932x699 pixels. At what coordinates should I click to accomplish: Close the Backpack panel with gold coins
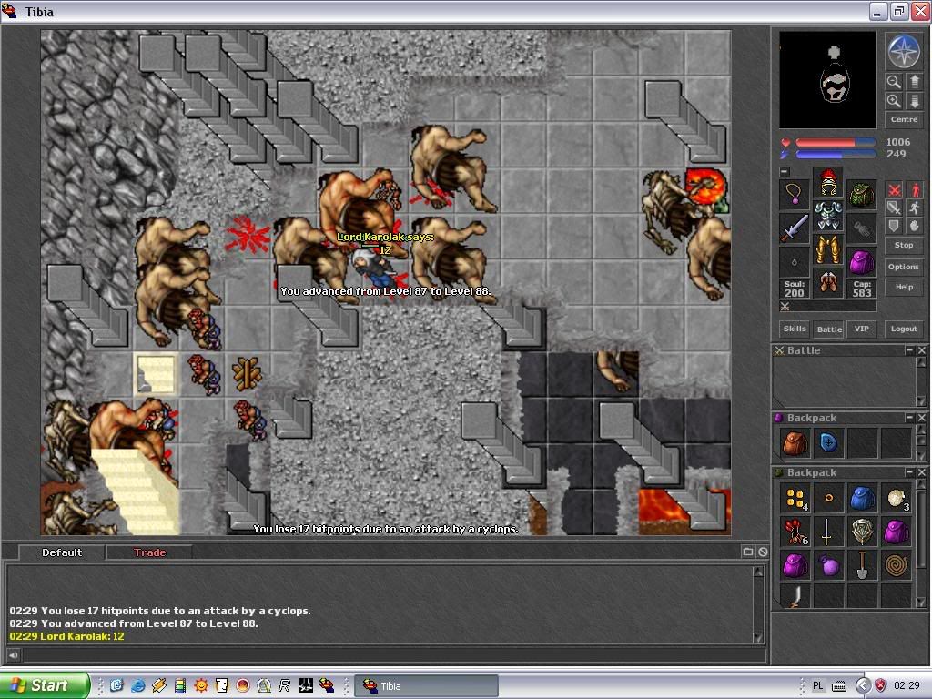pos(921,472)
